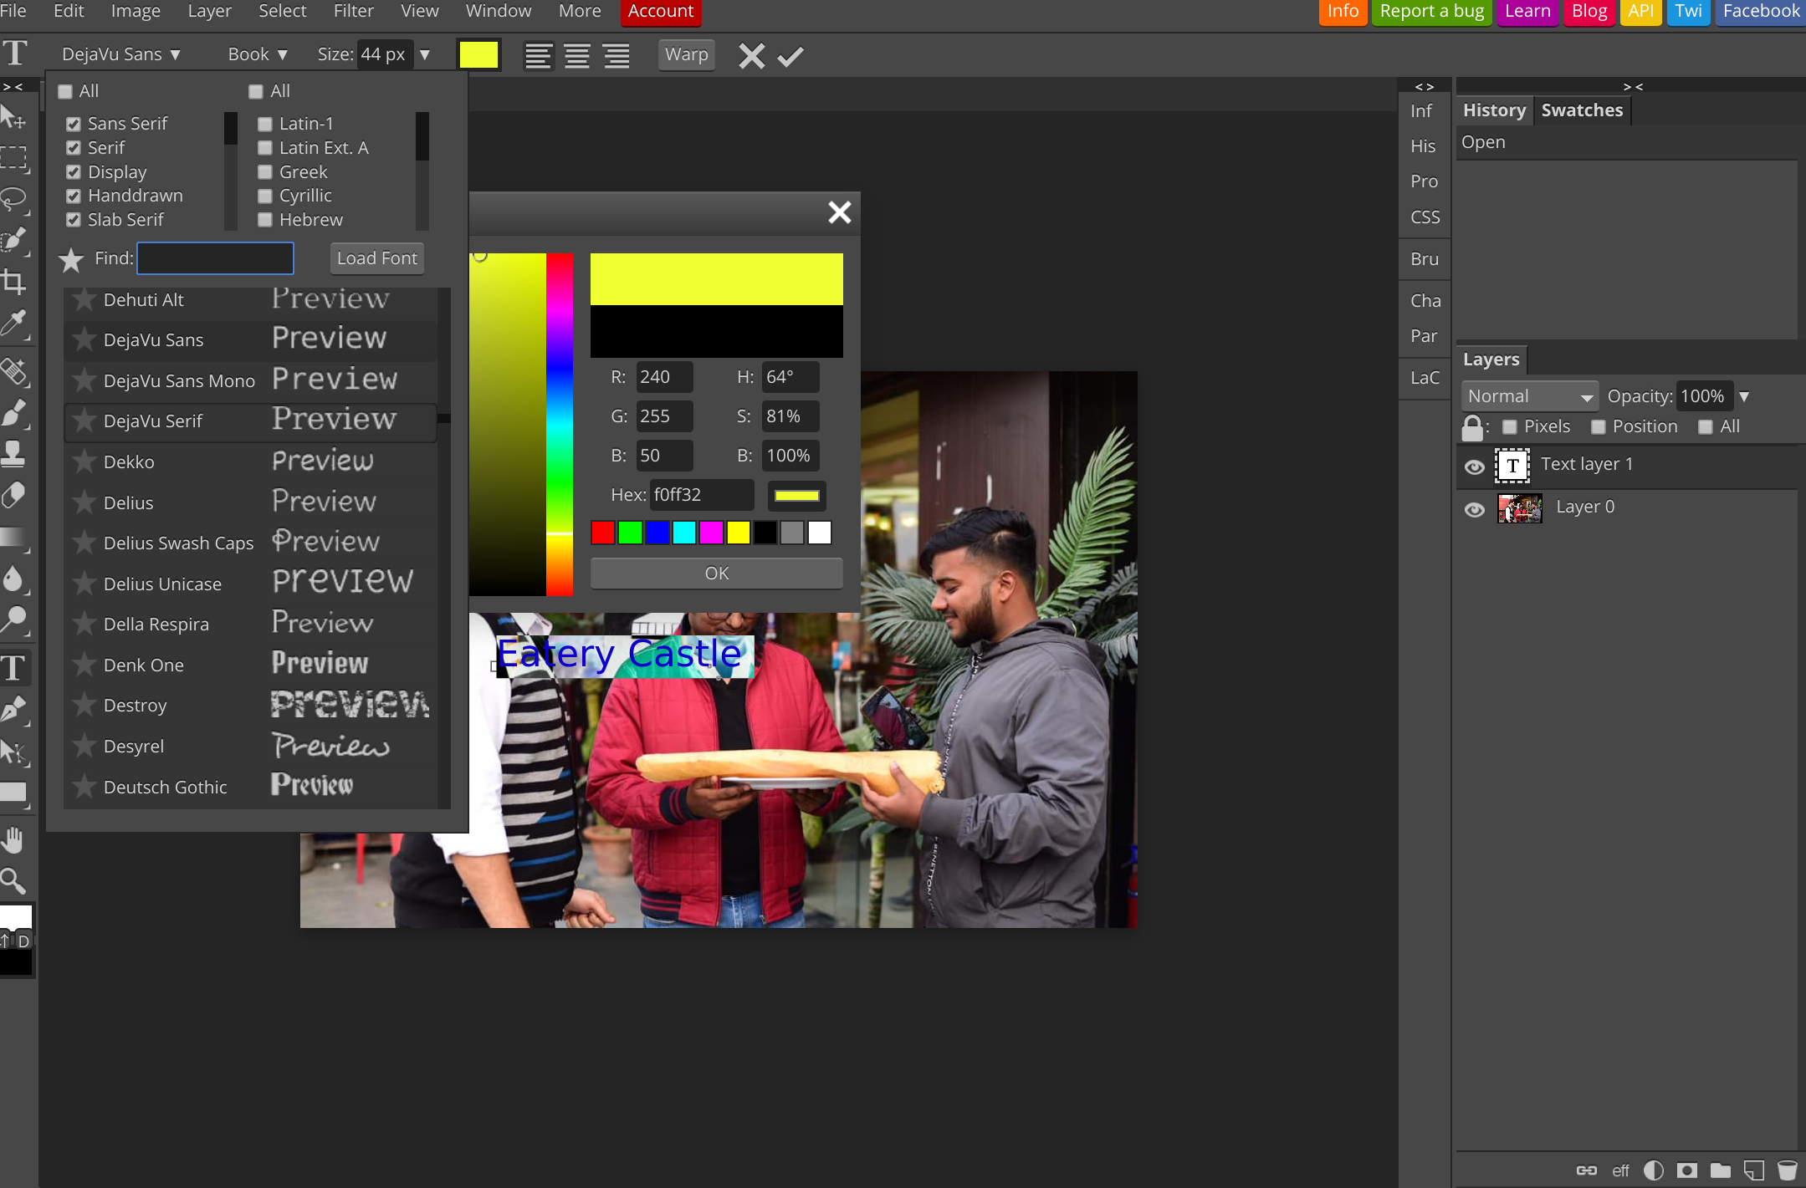Toggle visibility of Text layer 1
1806x1188 pixels.
(1473, 464)
